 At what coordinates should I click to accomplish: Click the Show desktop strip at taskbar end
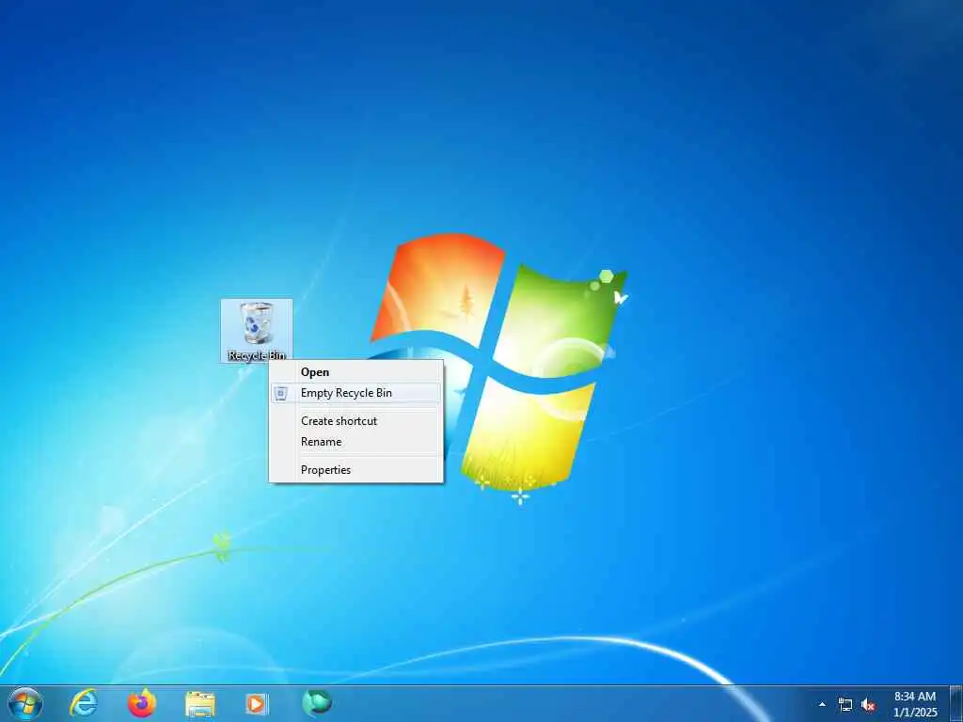(x=955, y=703)
